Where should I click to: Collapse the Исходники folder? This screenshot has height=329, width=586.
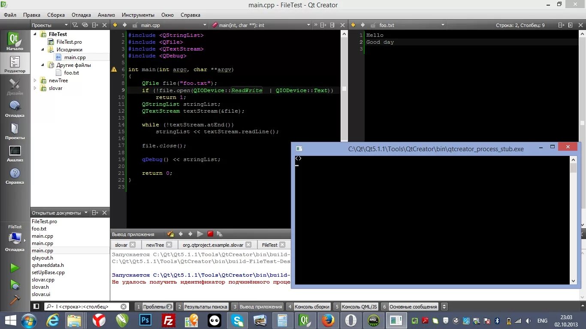(42, 49)
